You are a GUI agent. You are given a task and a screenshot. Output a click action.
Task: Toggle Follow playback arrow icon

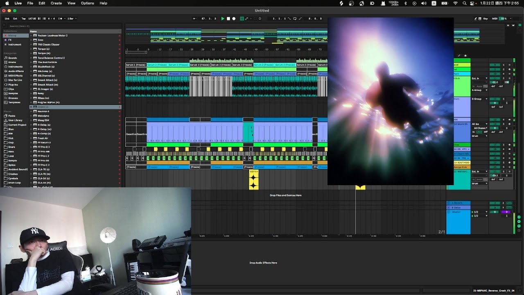click(194, 18)
